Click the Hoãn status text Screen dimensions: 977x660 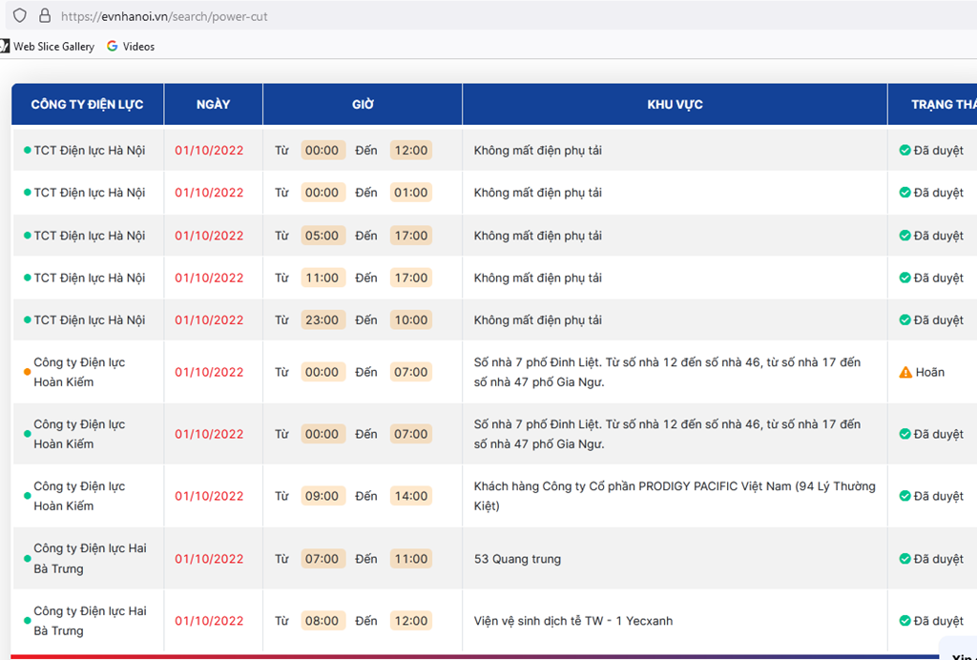[929, 372]
